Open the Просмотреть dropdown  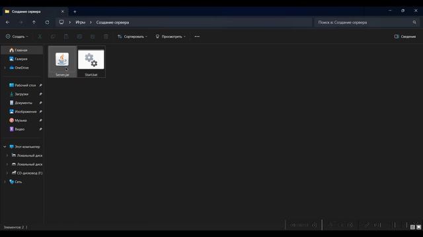171,37
